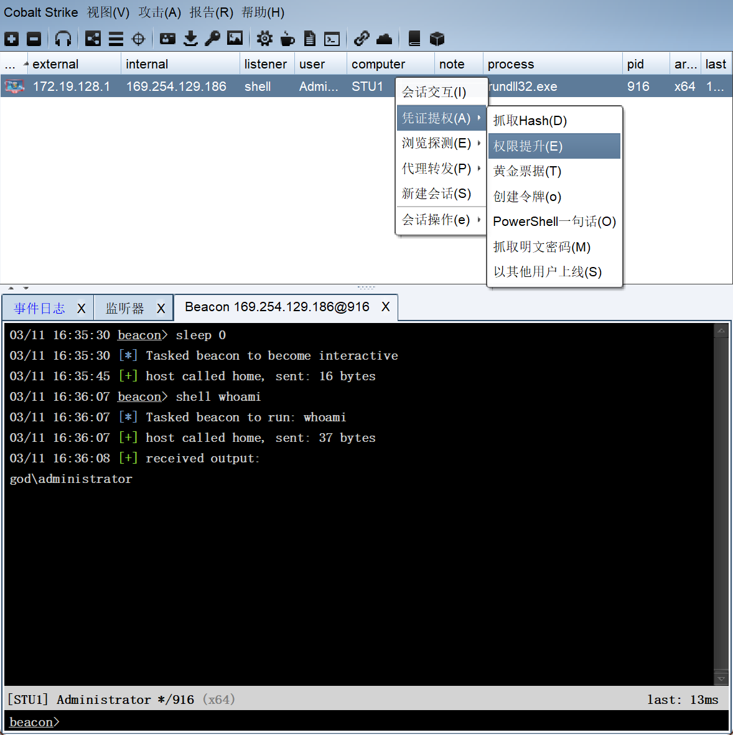Choose 新建会话(S) from context menu
The height and width of the screenshot is (735, 733).
[x=441, y=194]
